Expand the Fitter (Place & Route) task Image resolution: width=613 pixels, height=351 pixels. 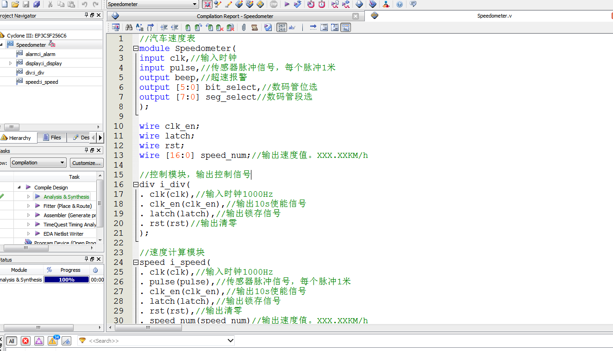(x=28, y=206)
